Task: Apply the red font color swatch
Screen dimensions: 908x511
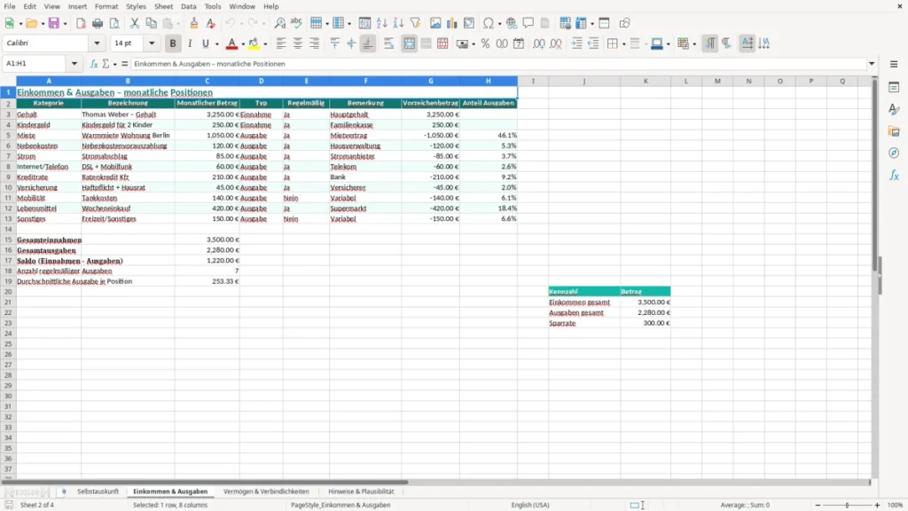Action: click(231, 43)
